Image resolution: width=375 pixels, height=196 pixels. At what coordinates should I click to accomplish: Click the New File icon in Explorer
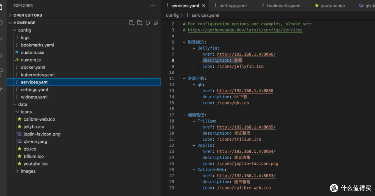pyautogui.click(x=132, y=23)
